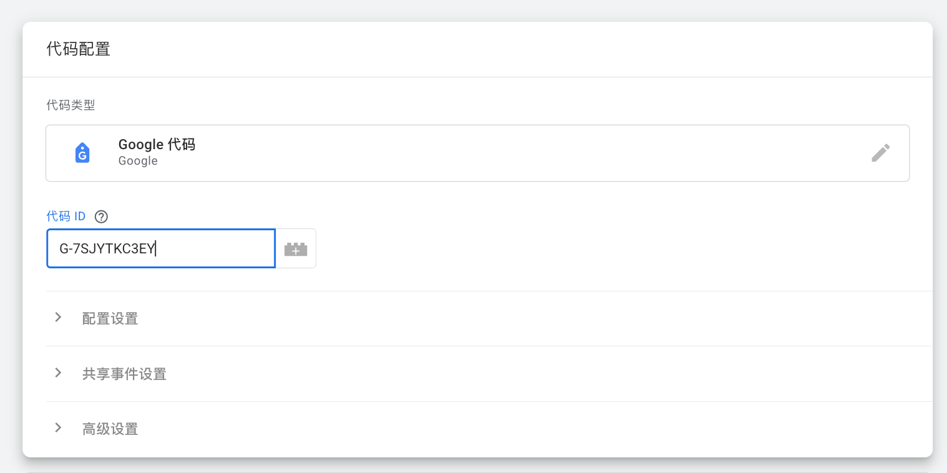Viewport: 947px width, 473px height.
Task: Click the 代码配置 panel heading
Action: 79,49
